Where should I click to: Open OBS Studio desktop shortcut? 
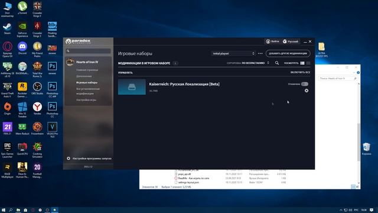tap(37, 88)
